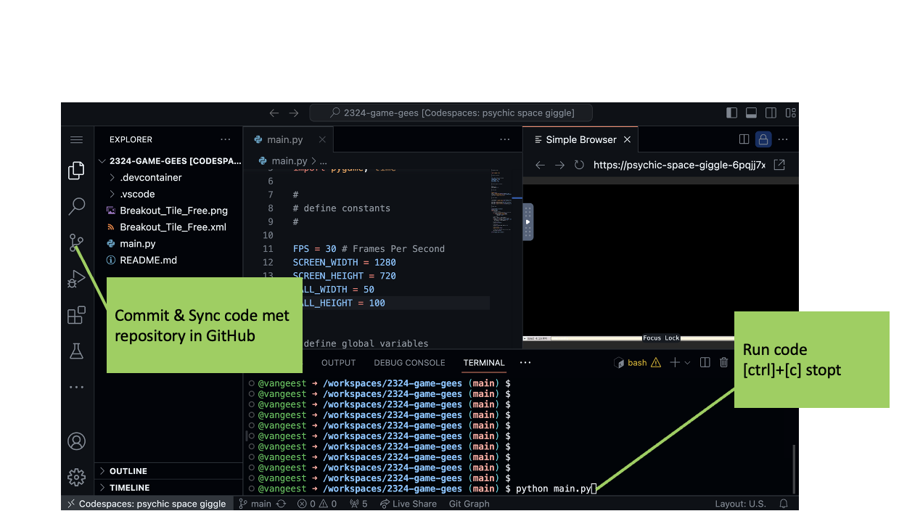Screen dimensions: 907x511
Task: Switch to the DEBUG CONSOLE tab
Action: click(x=410, y=362)
